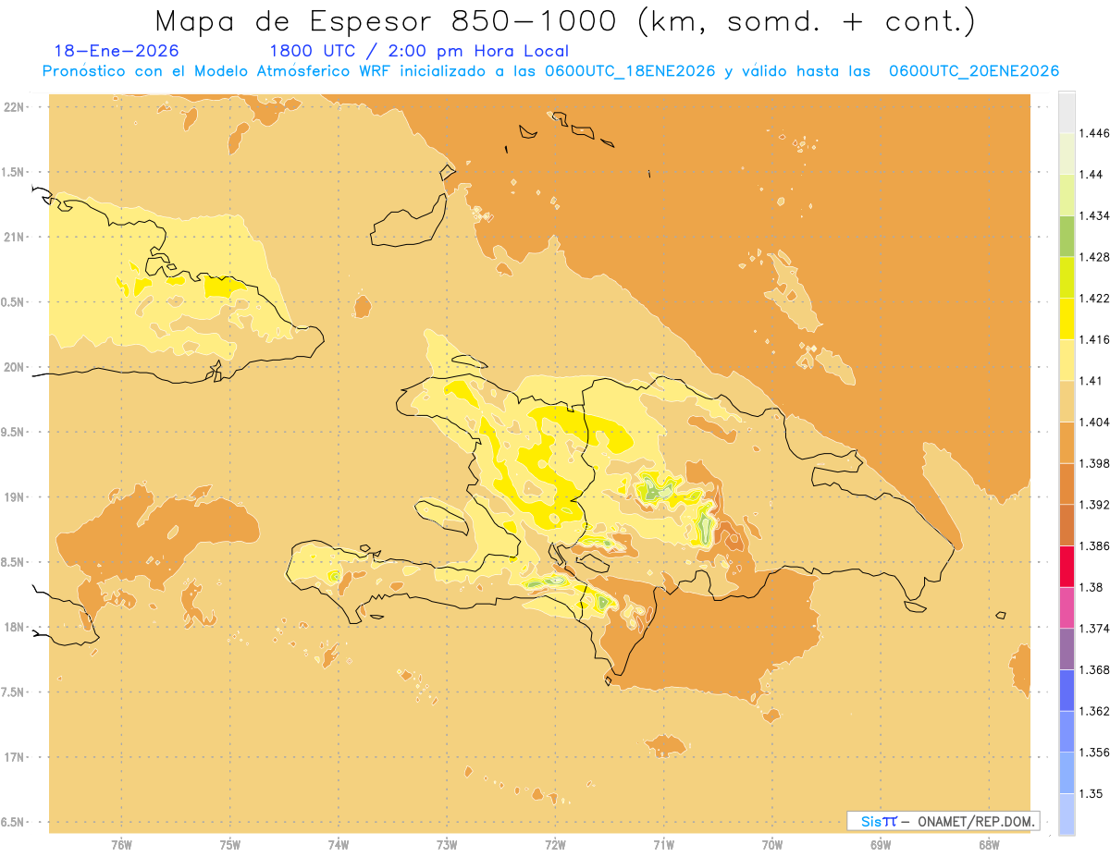Click the legend value 1.374
This screenshot has height=857, width=1110.
pyautogui.click(x=1093, y=629)
